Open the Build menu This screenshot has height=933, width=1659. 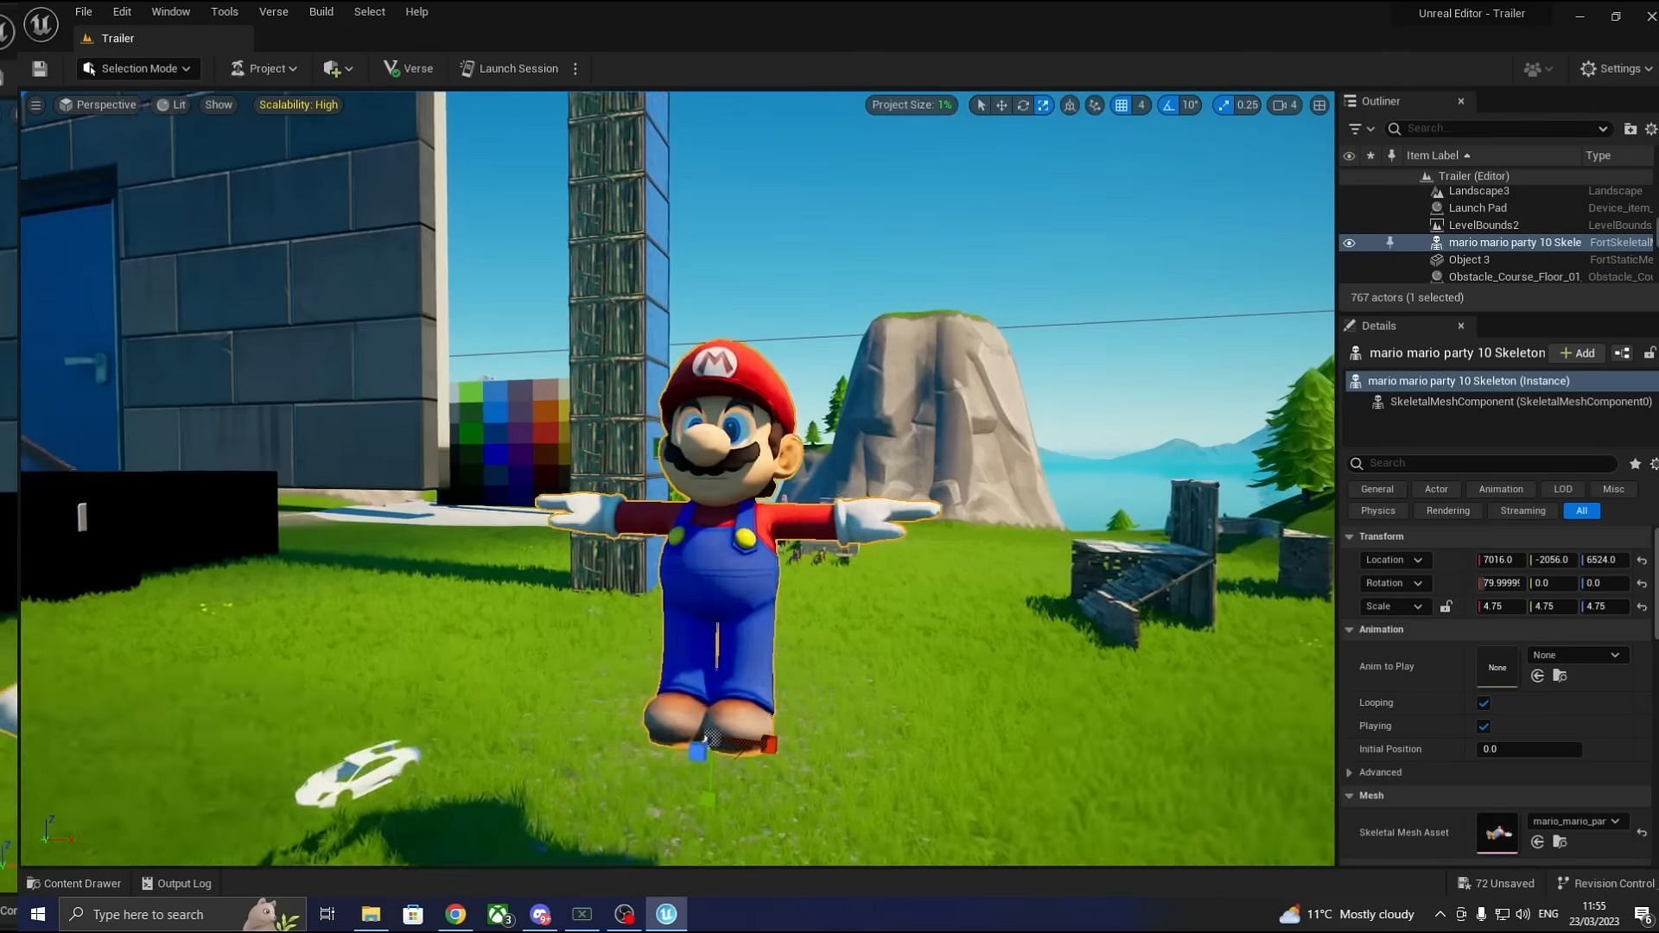point(321,12)
